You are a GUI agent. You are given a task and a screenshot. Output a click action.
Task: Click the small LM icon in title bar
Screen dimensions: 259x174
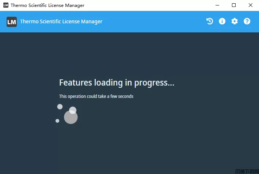click(x=6, y=5)
